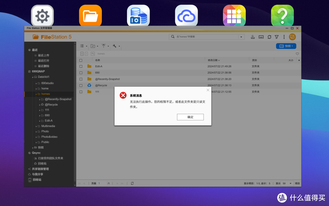
Task: Open the three-dot more options menu
Action: [284, 37]
